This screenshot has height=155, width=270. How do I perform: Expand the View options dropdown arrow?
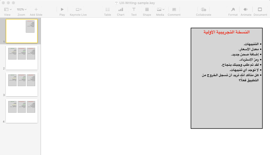pyautogui.click(x=10, y=9)
